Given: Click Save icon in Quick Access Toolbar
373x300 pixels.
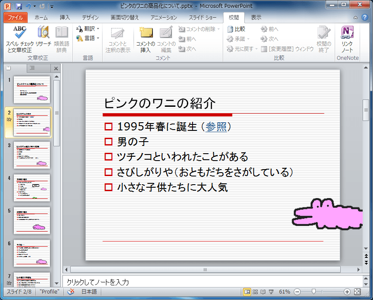Looking at the screenshot, I should (19, 6).
